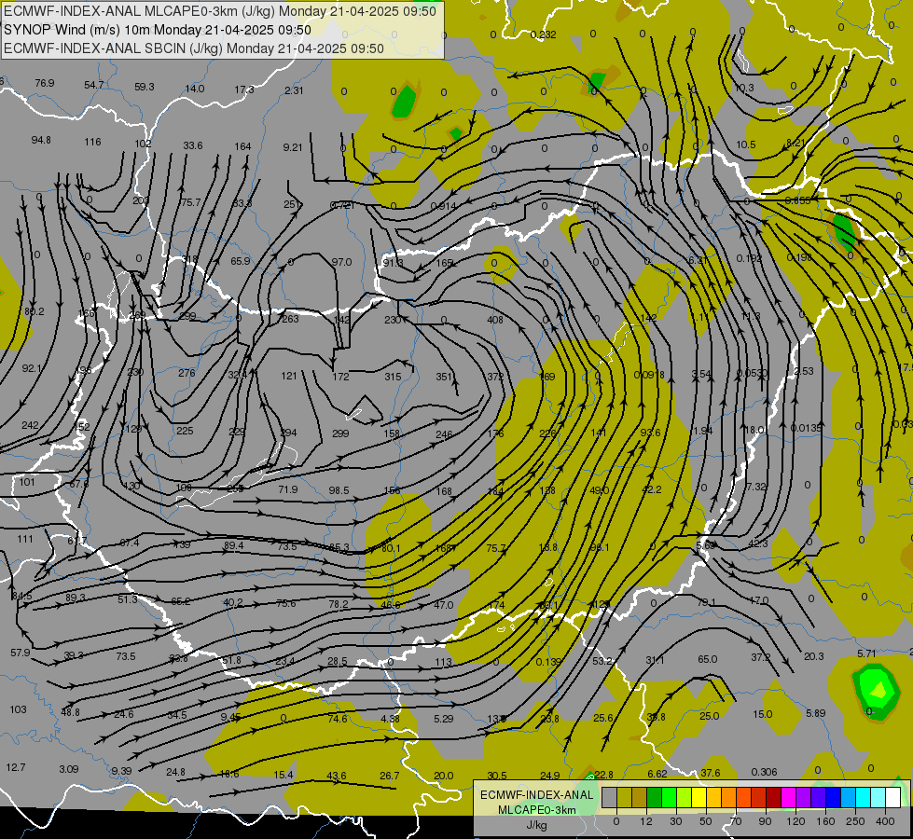The width and height of the screenshot is (913, 839).
Task: Click the SBCIN title line in header
Action: click(194, 48)
